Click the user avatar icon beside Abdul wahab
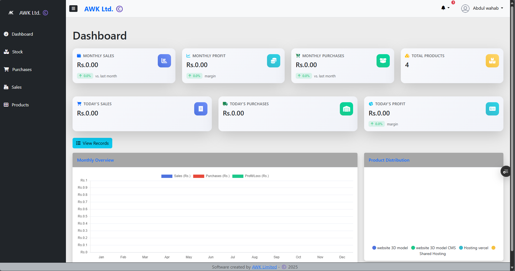The width and height of the screenshot is (515, 271). point(465,9)
